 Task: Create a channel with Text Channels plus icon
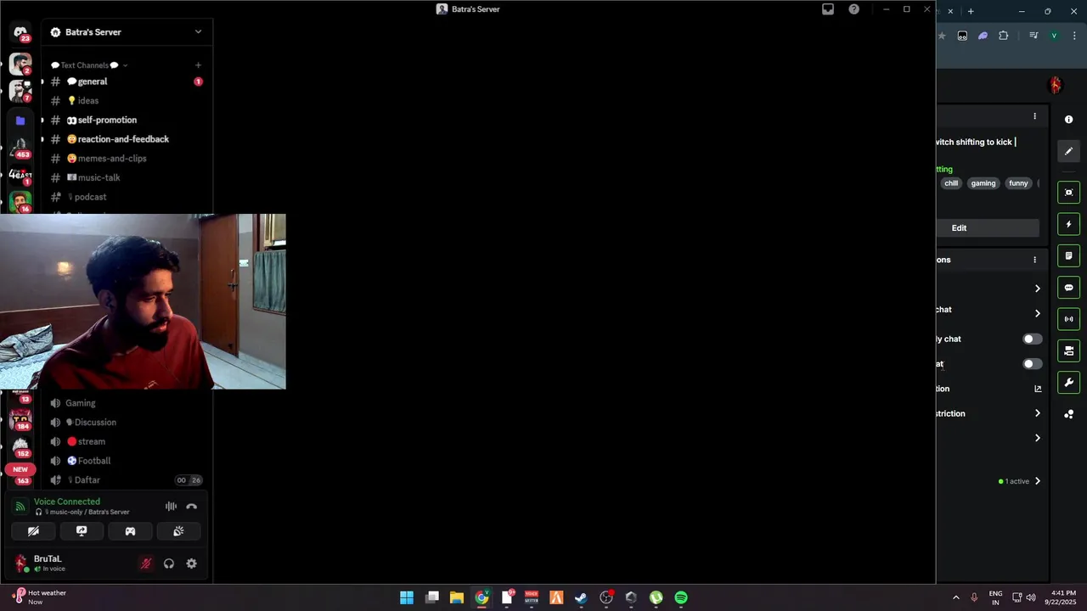[x=198, y=65]
